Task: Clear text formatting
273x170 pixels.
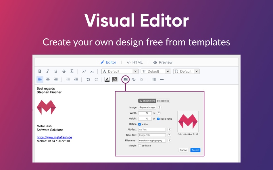Action: pyautogui.click(x=72, y=71)
